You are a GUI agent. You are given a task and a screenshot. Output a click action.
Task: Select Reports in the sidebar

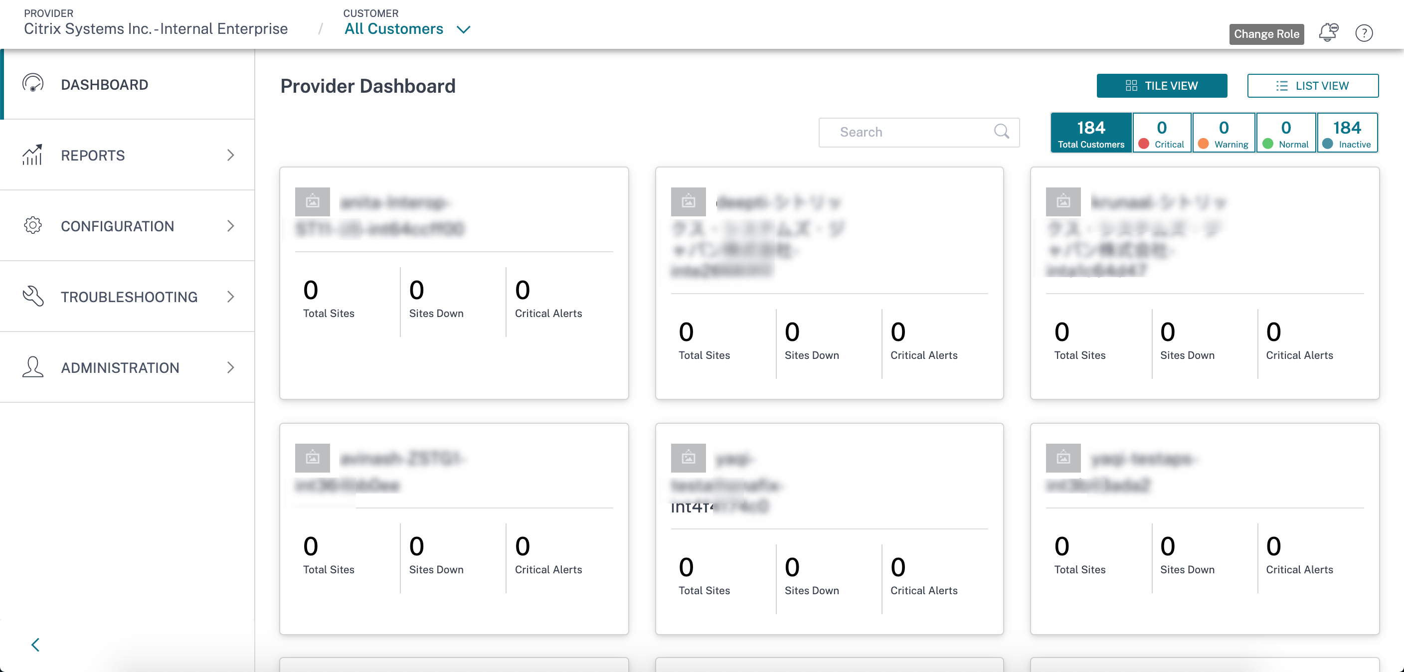[128, 156]
